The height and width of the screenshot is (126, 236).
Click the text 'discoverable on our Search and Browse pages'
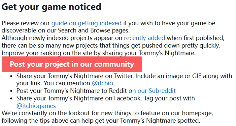[66, 31]
